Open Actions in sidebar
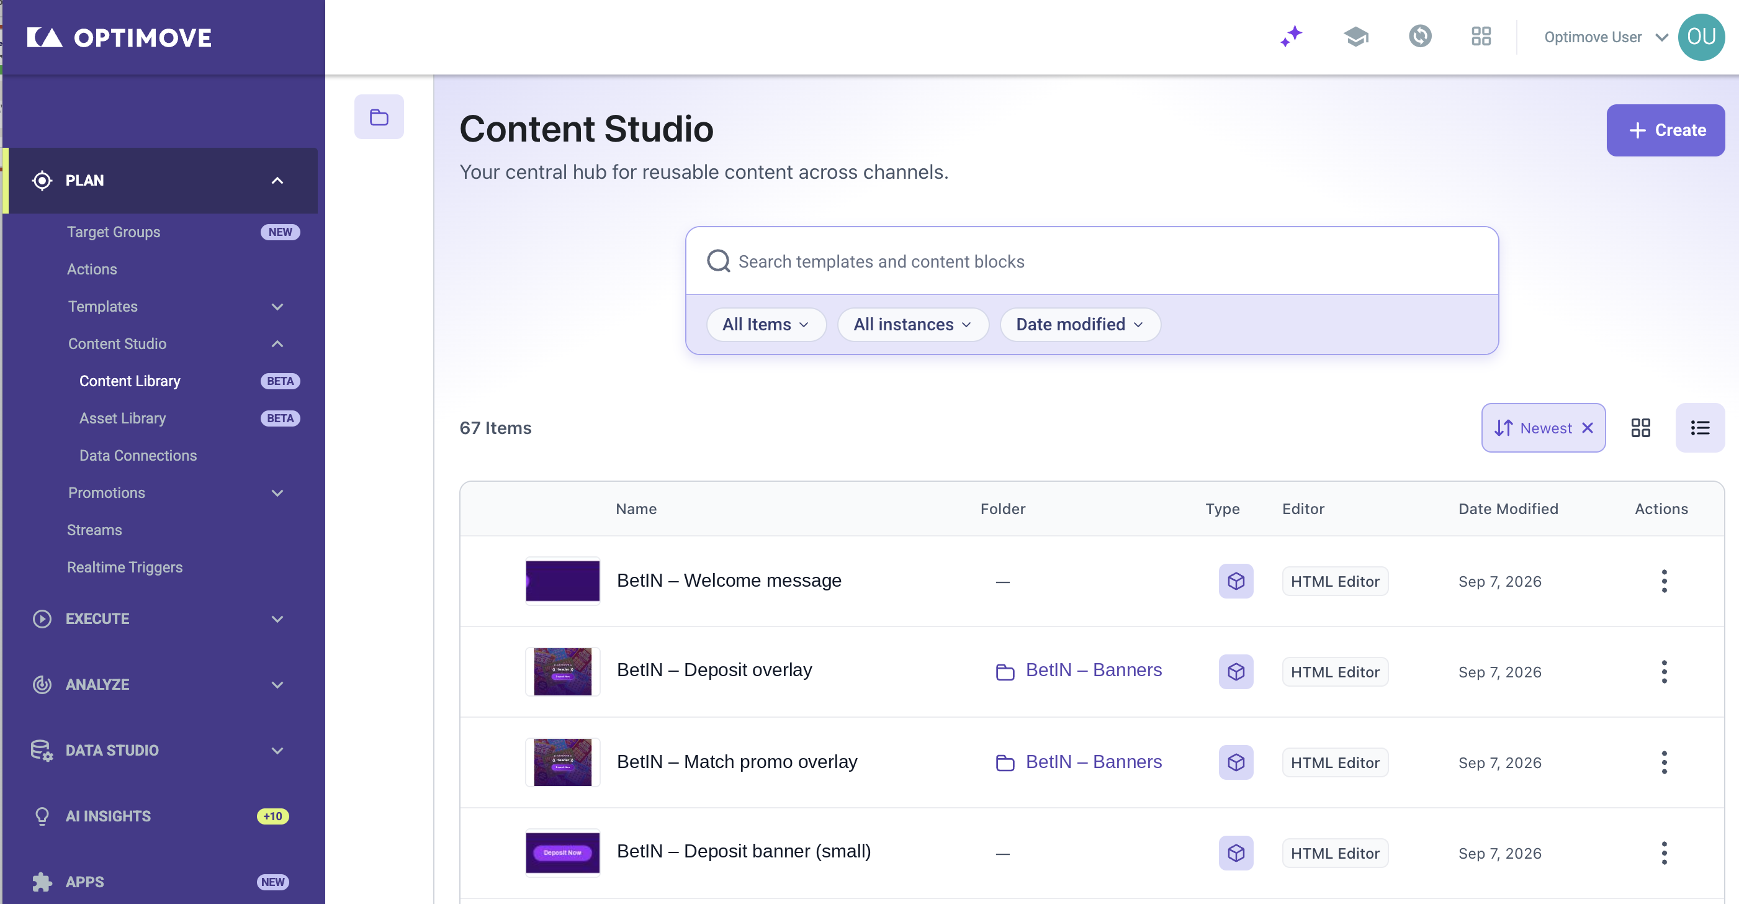Image resolution: width=1739 pixels, height=904 pixels. (92, 269)
